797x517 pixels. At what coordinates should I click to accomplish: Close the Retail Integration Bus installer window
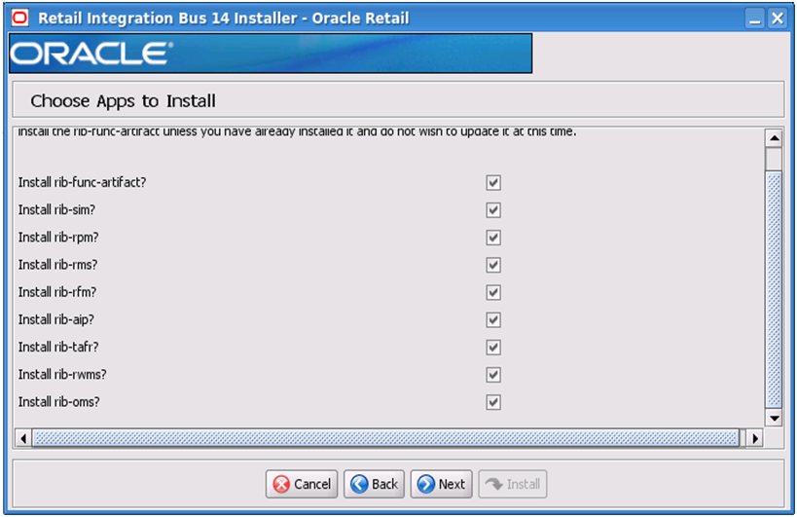(778, 18)
